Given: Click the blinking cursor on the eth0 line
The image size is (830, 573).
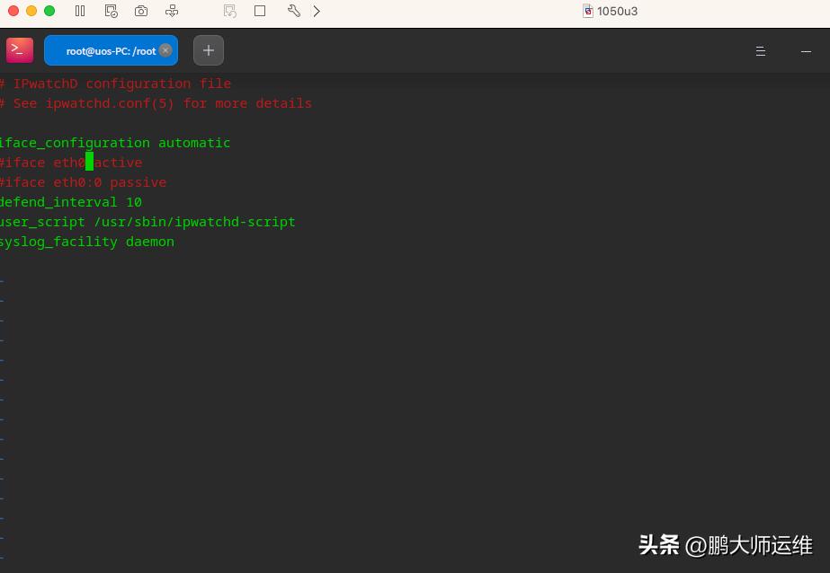Looking at the screenshot, I should coord(87,162).
